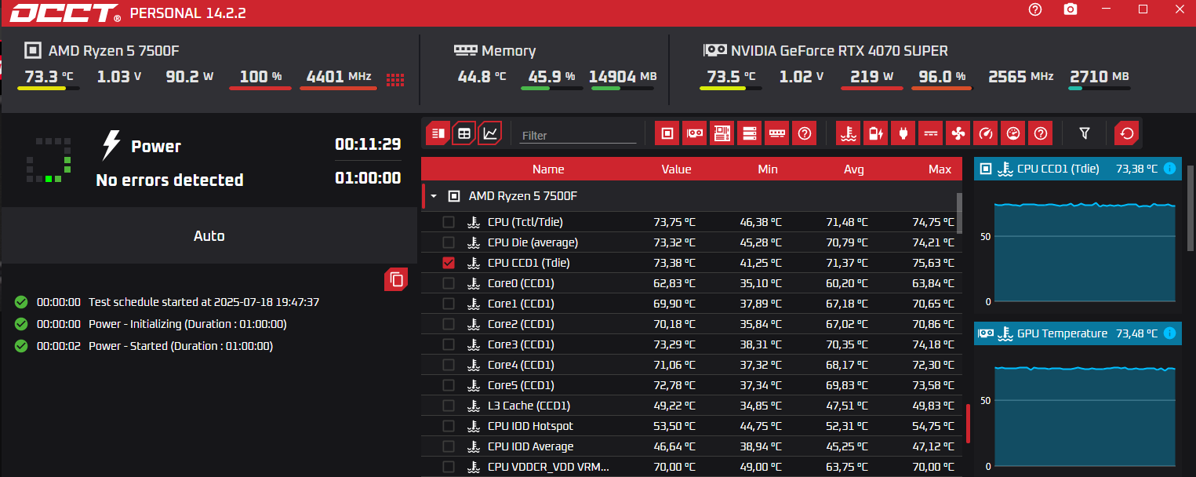Viewport: 1196px width, 477px height.
Task: Enable graph for CPU (Tctl/Tdie)
Action: click(449, 222)
